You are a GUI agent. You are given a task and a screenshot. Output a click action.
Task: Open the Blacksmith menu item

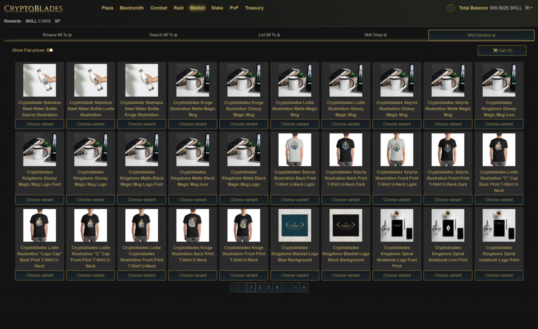coord(132,8)
